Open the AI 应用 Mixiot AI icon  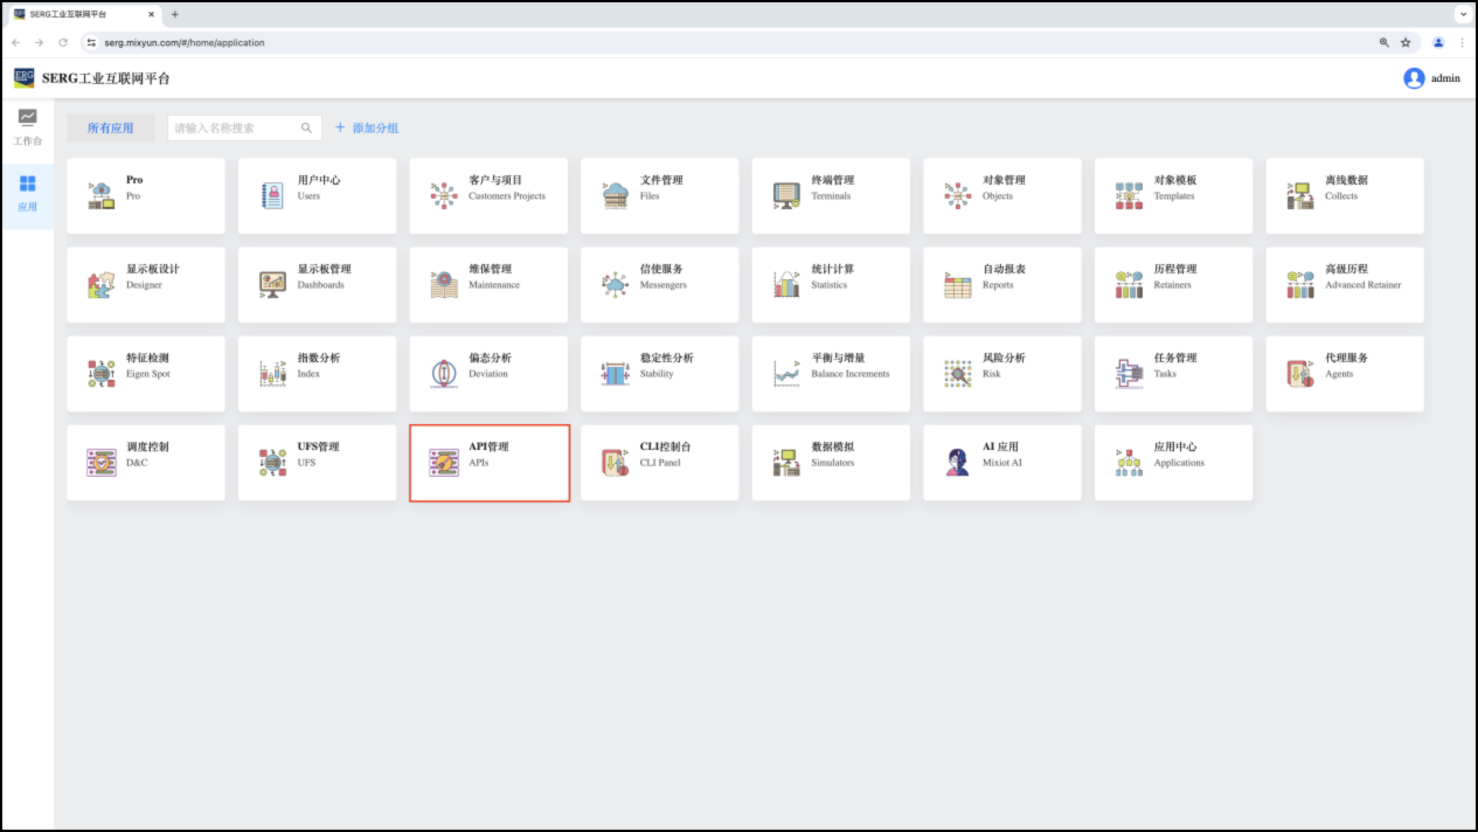click(x=957, y=462)
